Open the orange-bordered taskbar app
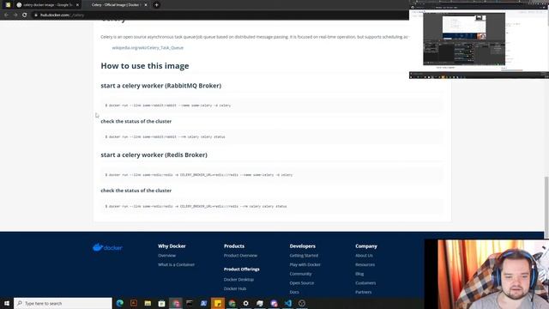Viewport: 549px width, 309px height. pyautogui.click(x=134, y=303)
